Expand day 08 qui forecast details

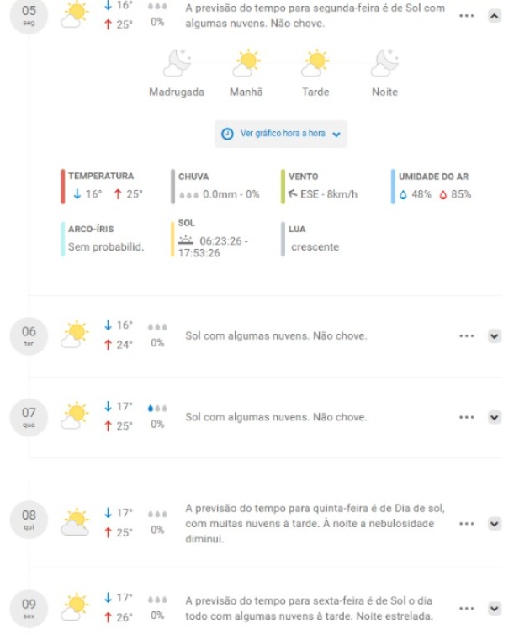494,524
